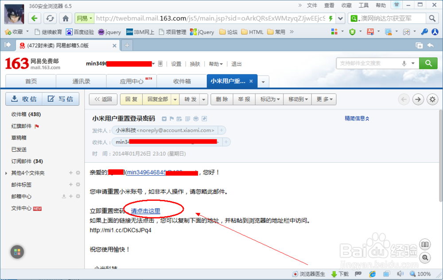This screenshot has width=443, height=280.
Task: Click 退出 to log out
Action: (x=237, y=64)
